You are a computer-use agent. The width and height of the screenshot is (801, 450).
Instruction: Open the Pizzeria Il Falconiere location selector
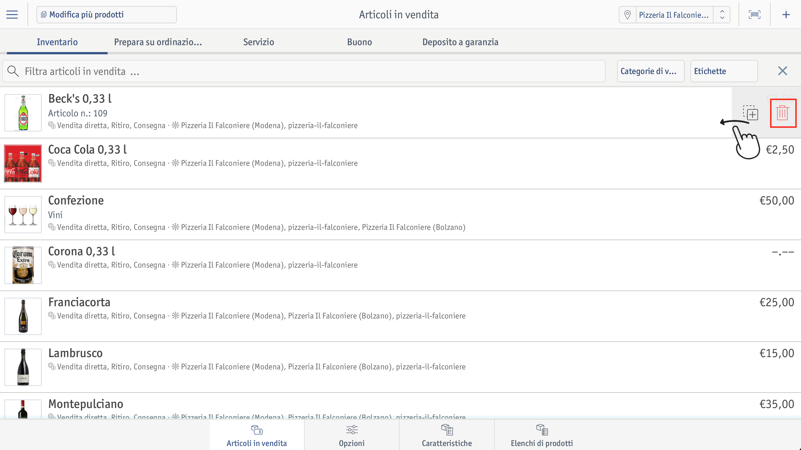[x=674, y=15]
